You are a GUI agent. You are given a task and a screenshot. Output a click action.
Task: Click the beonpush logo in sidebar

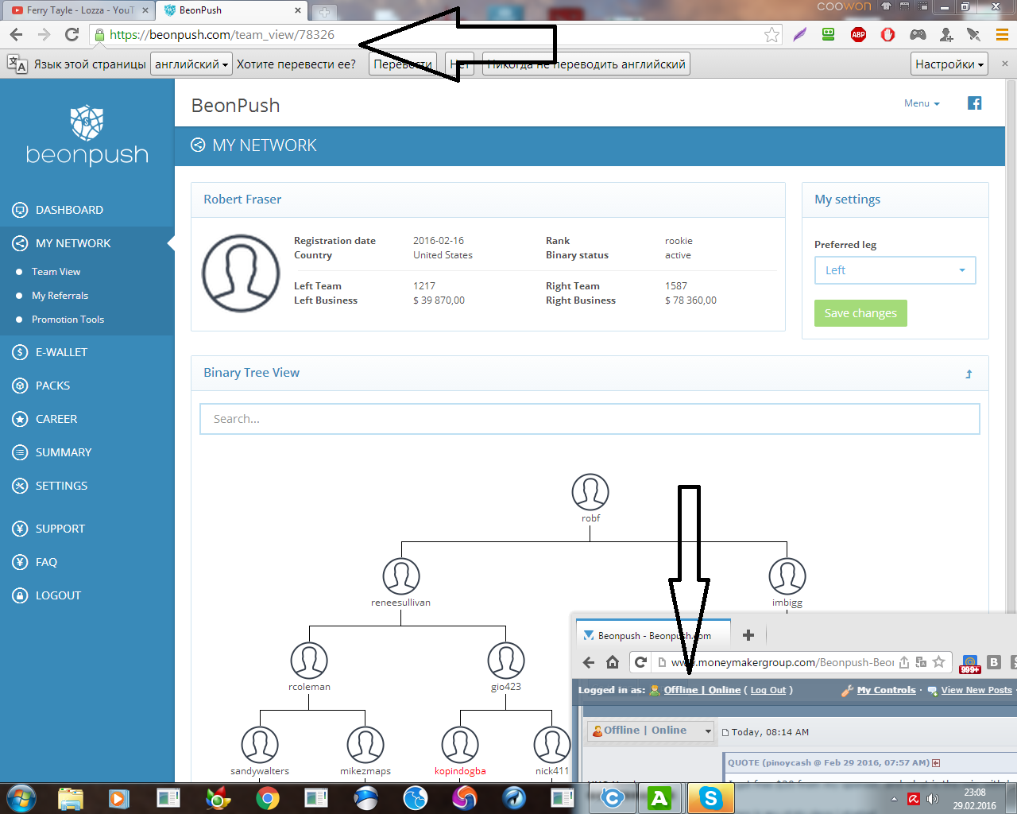coord(87,134)
